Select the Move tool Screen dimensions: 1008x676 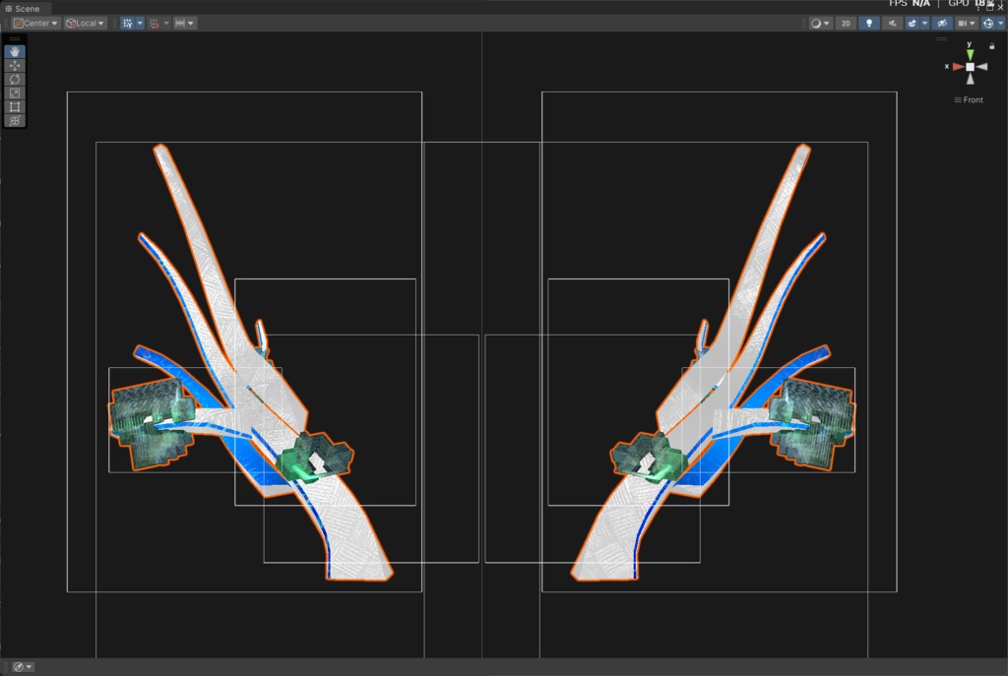pyautogui.click(x=15, y=66)
